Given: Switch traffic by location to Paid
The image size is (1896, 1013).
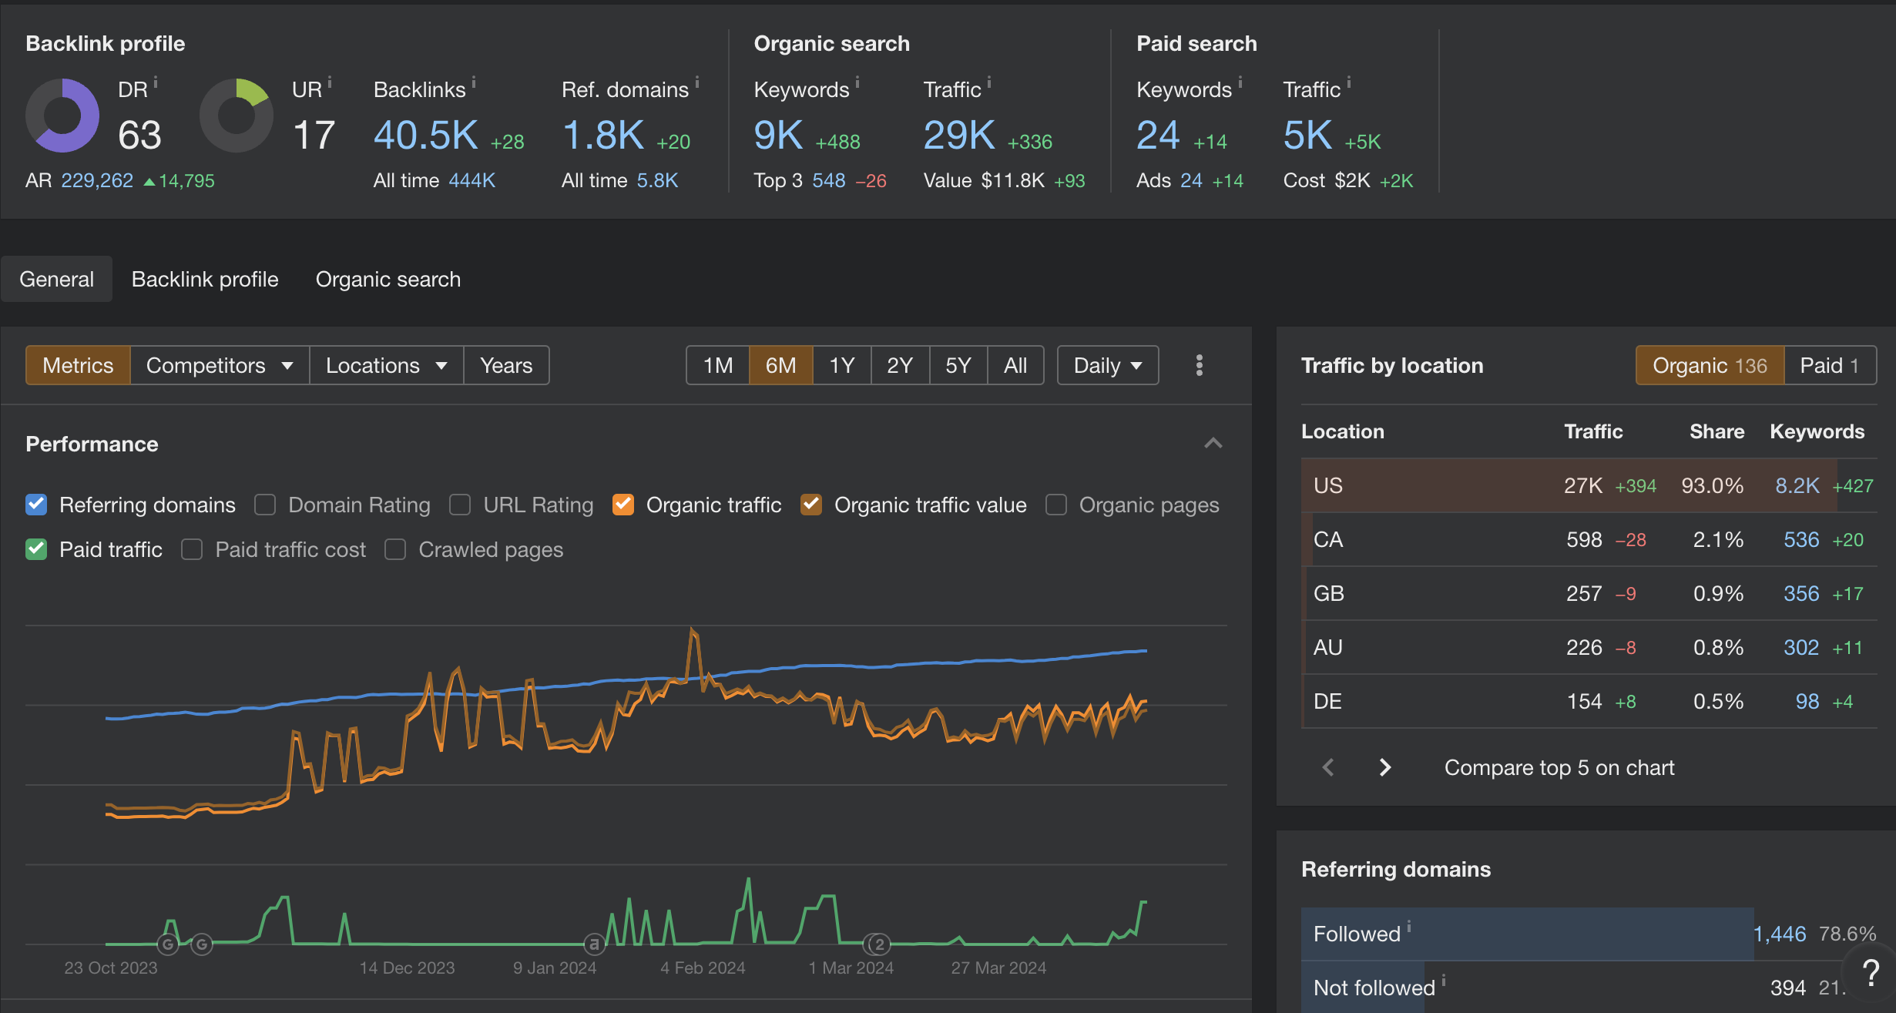Looking at the screenshot, I should (1830, 365).
